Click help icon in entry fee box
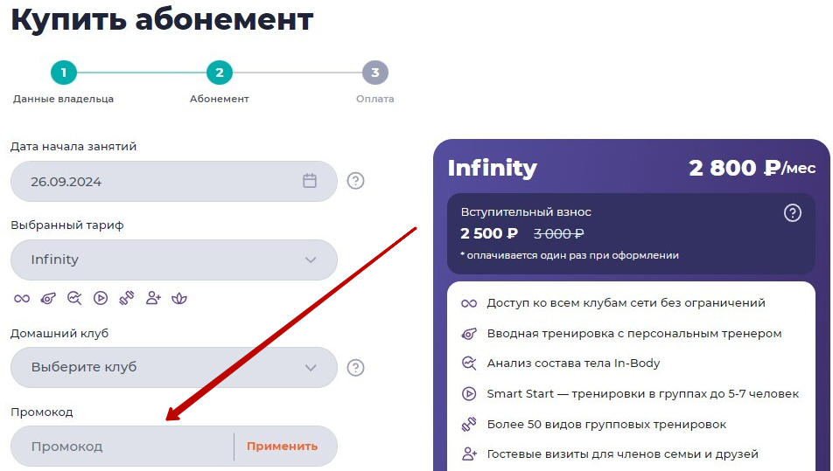This screenshot has width=833, height=471. [x=793, y=212]
